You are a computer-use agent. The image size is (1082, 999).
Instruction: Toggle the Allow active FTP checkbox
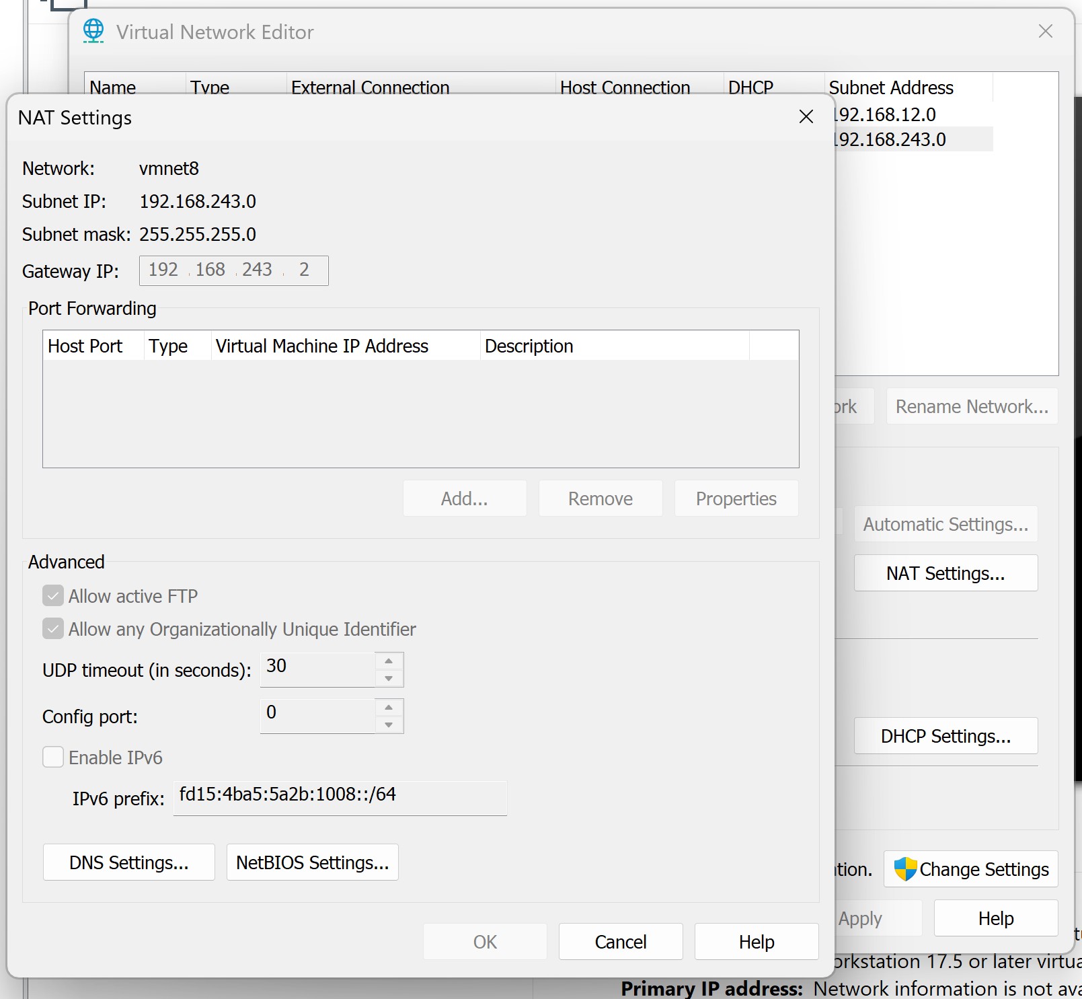pos(53,596)
